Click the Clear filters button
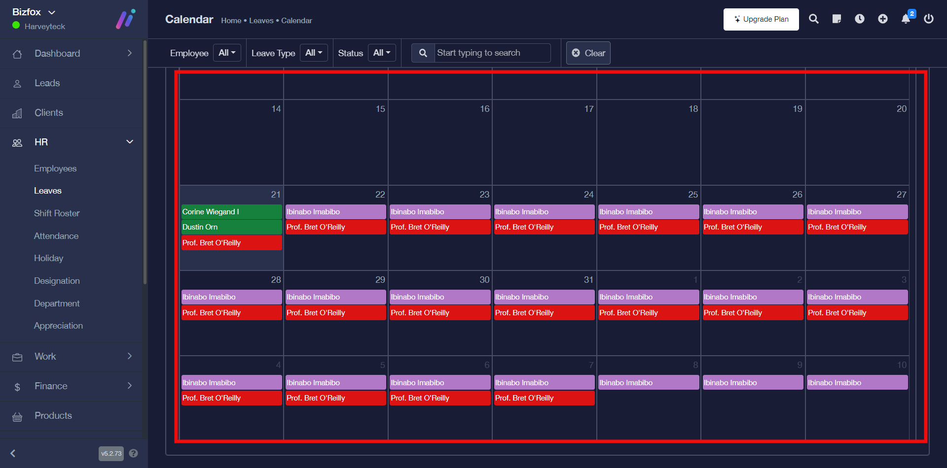The width and height of the screenshot is (947, 468). (588, 53)
